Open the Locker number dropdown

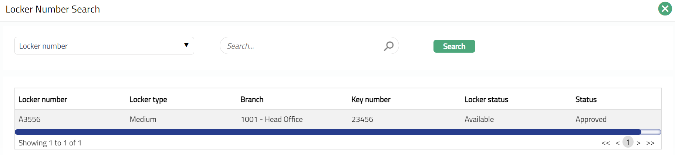[x=104, y=46]
